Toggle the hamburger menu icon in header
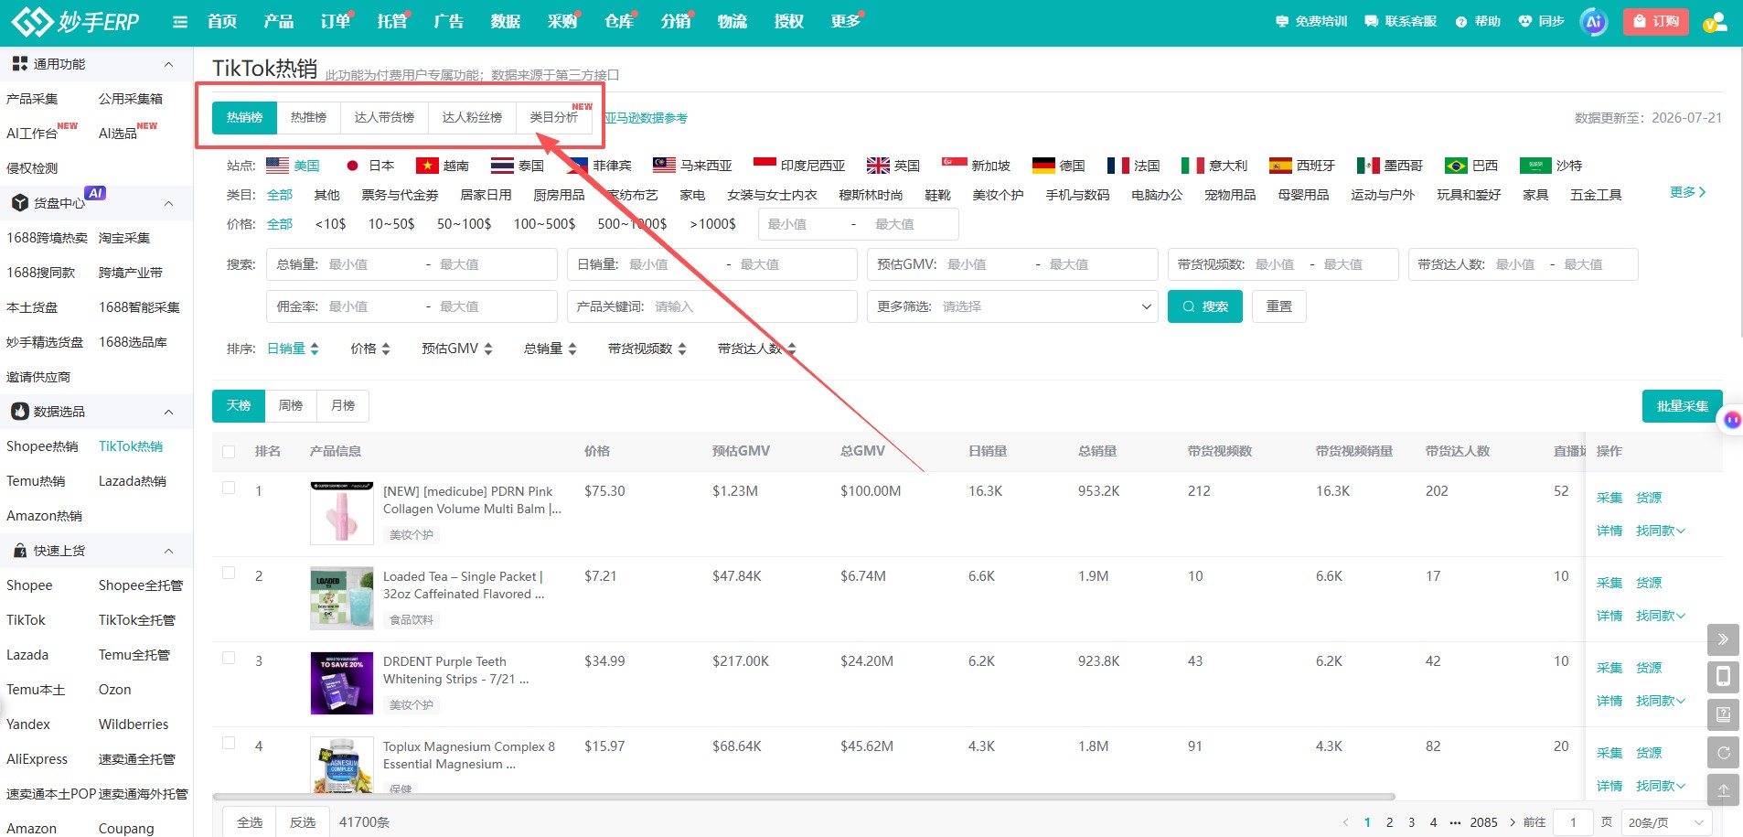1743x837 pixels. [x=180, y=22]
